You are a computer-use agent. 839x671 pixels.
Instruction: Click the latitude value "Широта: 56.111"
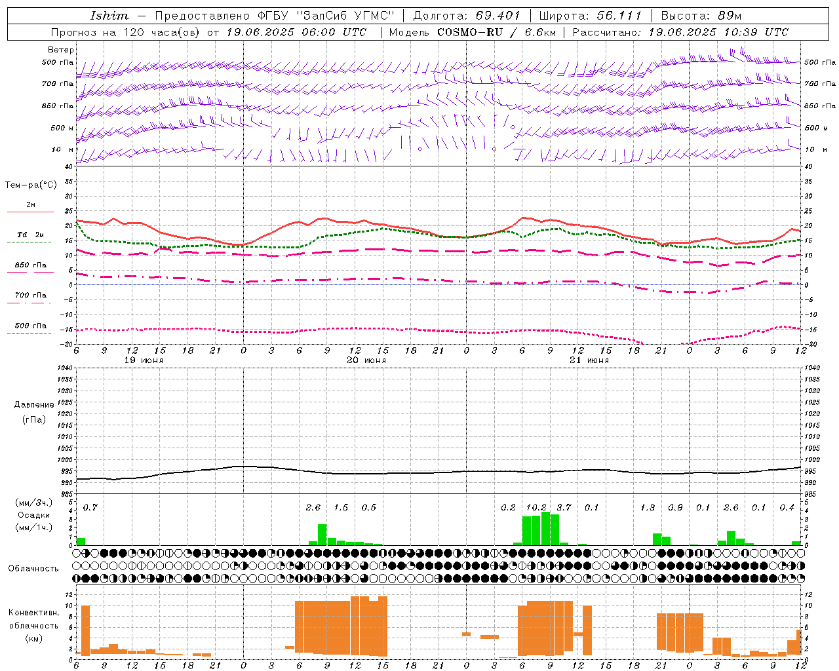591,16
